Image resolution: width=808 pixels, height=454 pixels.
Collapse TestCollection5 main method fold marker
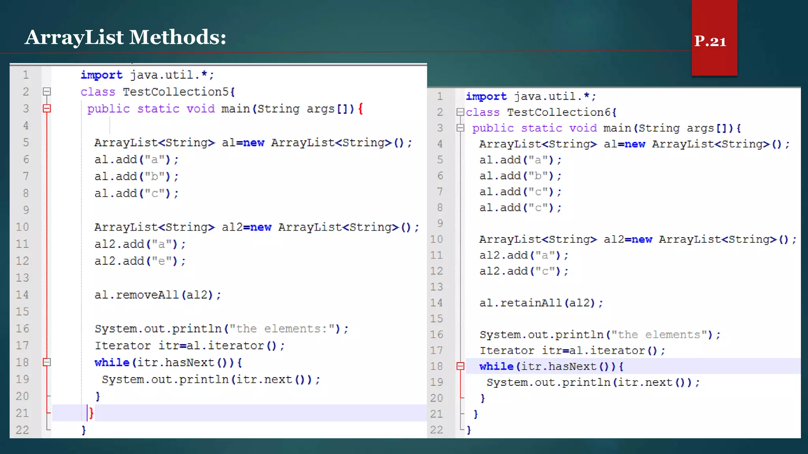(x=47, y=108)
